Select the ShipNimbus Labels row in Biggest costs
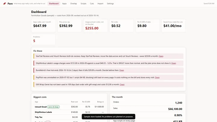 pyautogui.click(x=69, y=112)
